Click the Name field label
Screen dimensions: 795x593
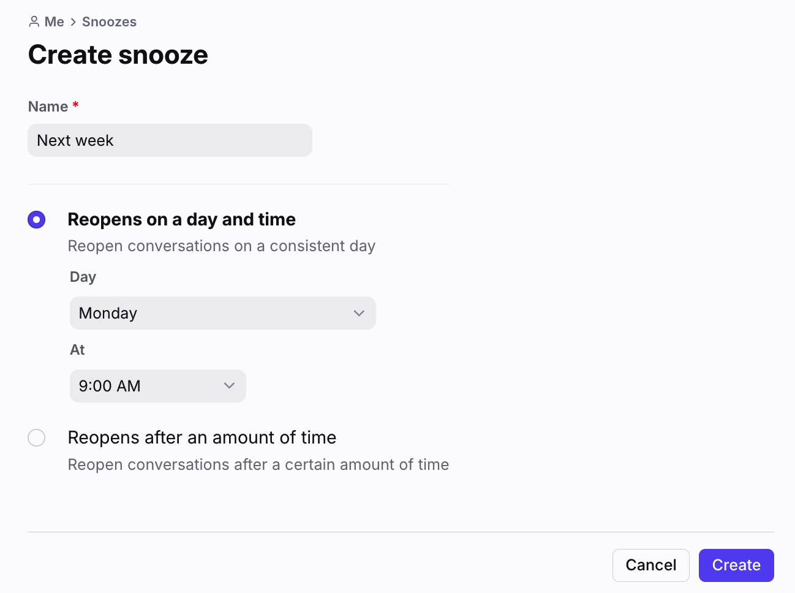click(x=48, y=107)
